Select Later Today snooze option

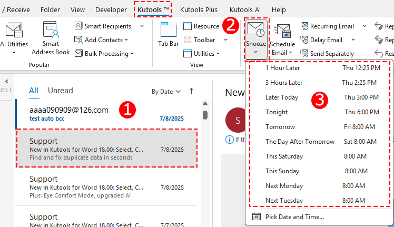(320, 97)
